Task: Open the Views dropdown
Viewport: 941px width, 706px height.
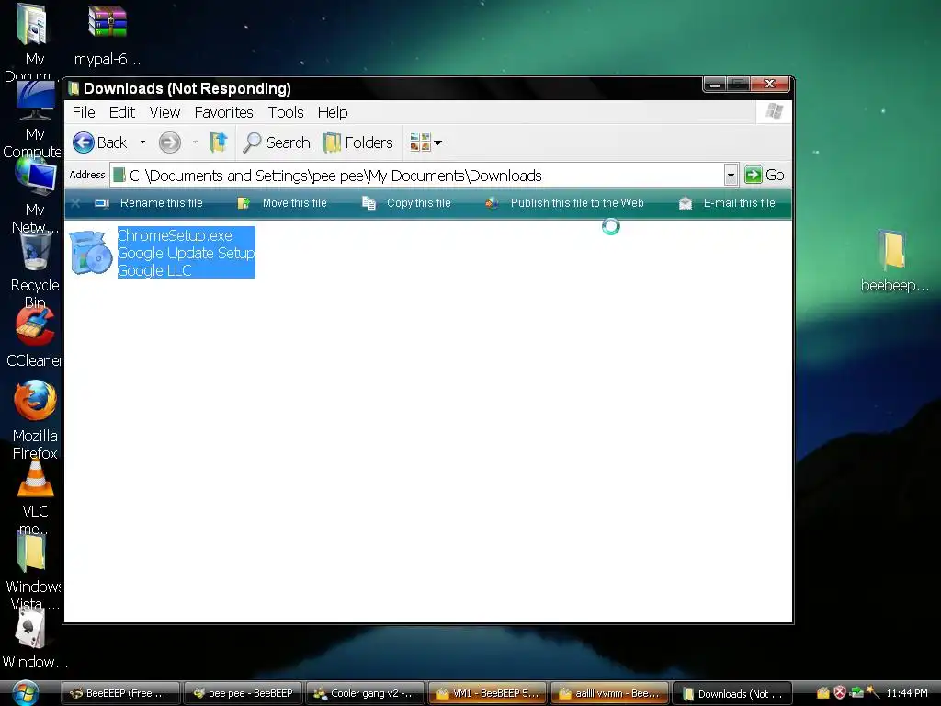Action: click(x=425, y=142)
